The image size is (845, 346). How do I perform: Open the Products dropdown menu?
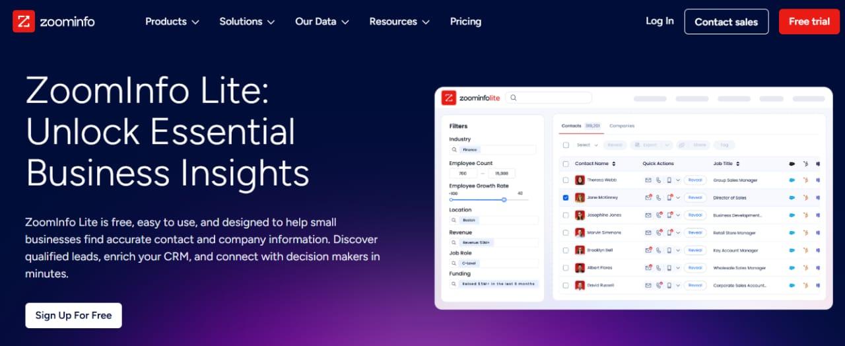(x=172, y=21)
